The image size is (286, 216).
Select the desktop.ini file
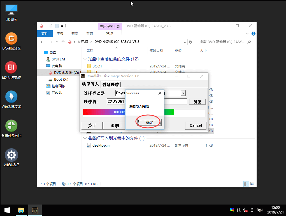coord(101,145)
